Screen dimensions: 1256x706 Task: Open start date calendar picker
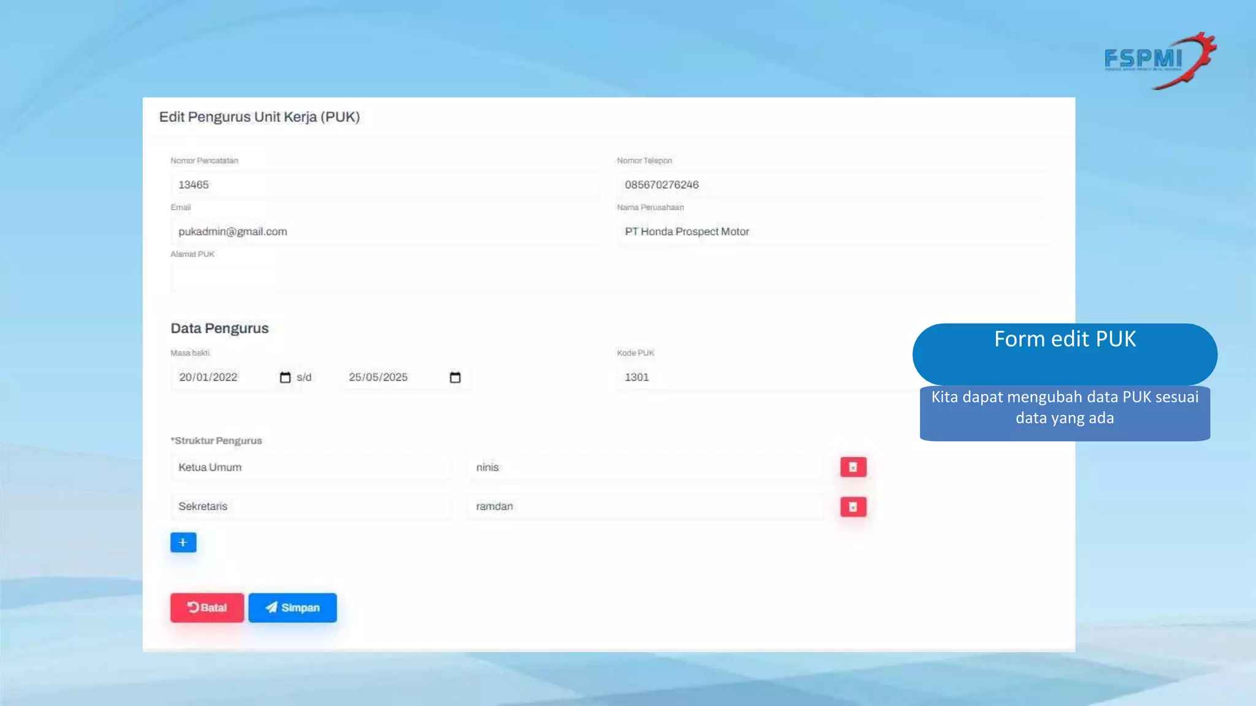(285, 378)
